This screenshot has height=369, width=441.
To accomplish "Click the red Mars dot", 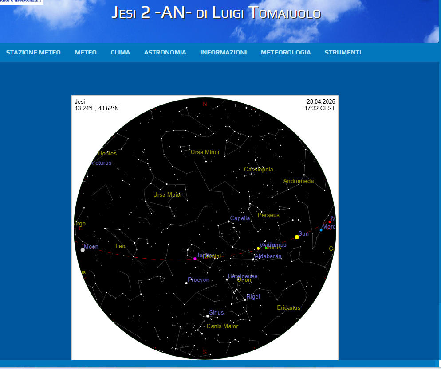I will (x=330, y=222).
